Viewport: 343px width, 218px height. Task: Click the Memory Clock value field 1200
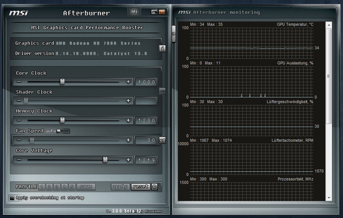click(146, 121)
